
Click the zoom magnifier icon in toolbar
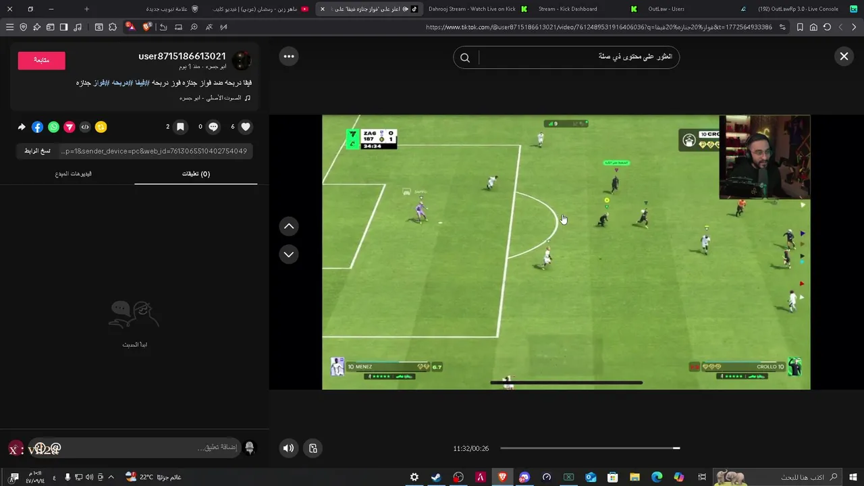click(194, 27)
